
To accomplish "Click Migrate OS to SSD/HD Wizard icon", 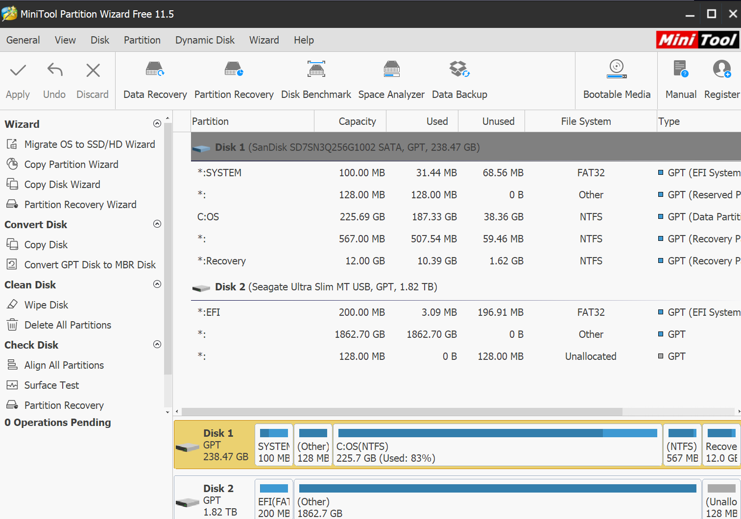I will 12,144.
